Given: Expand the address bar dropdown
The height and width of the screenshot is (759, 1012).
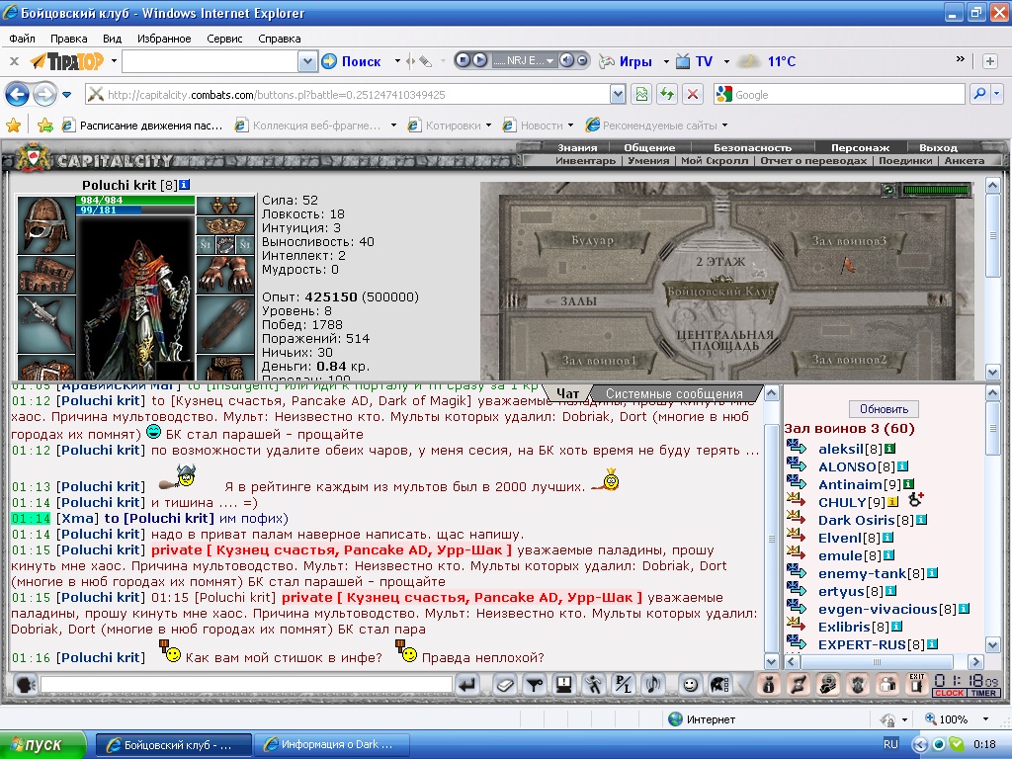Looking at the screenshot, I should tap(618, 95).
